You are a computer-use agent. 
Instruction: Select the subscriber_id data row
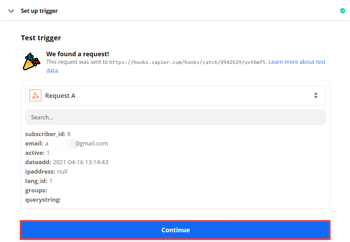(x=48, y=134)
